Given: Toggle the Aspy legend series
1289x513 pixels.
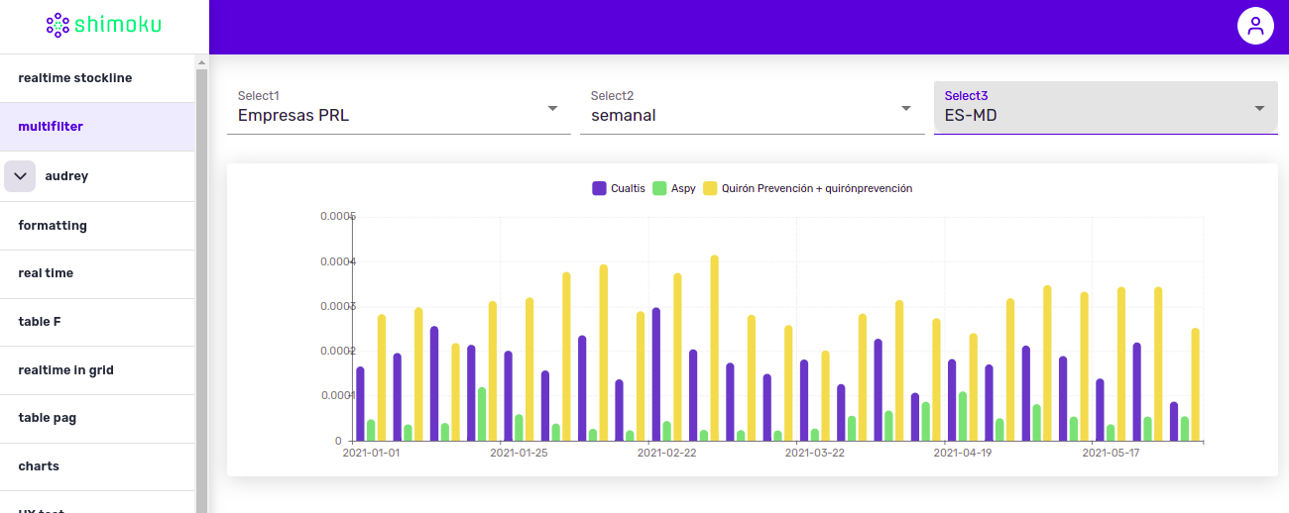Looking at the screenshot, I should 674,188.
